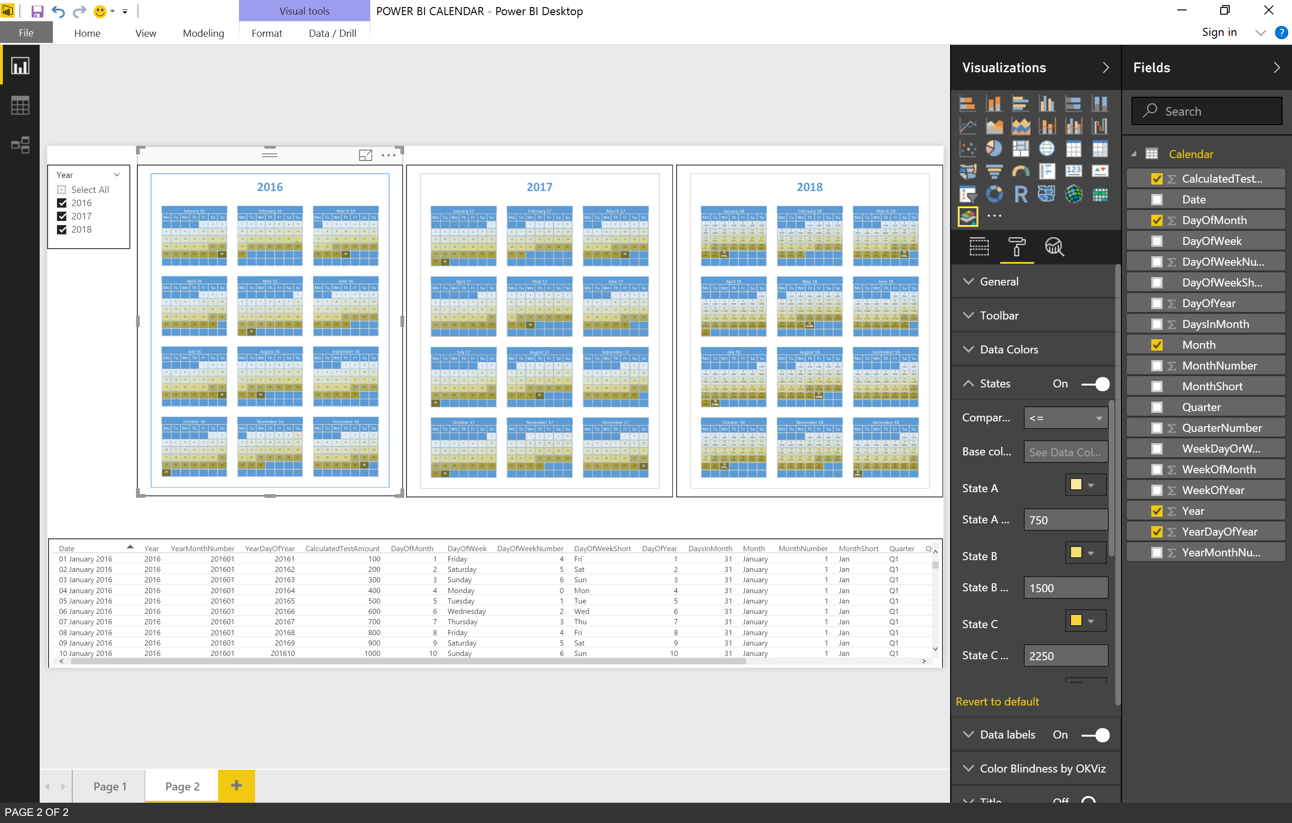Check the DayOfWeek field checkbox
This screenshot has width=1292, height=823.
click(1157, 241)
